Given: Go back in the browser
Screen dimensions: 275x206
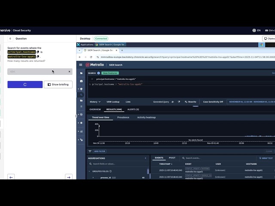Looking at the screenshot, I should click(80, 57).
